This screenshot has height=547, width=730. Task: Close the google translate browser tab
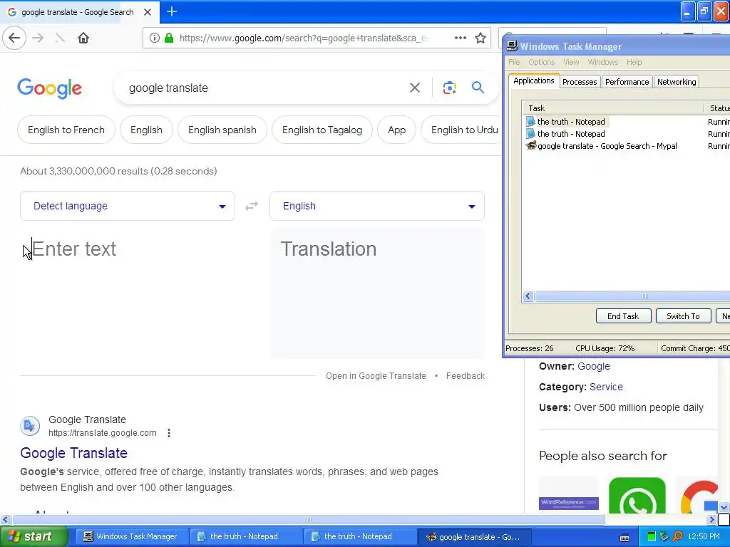pyautogui.click(x=148, y=12)
